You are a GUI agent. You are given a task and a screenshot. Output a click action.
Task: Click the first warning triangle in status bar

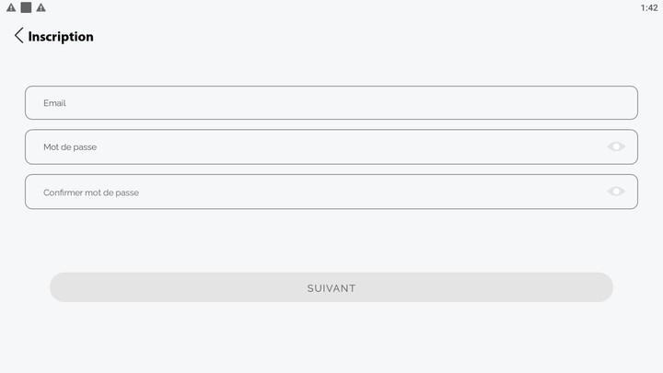(x=11, y=7)
